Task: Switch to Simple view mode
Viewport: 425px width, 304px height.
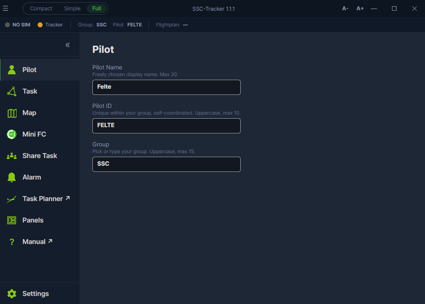Action: click(x=72, y=9)
